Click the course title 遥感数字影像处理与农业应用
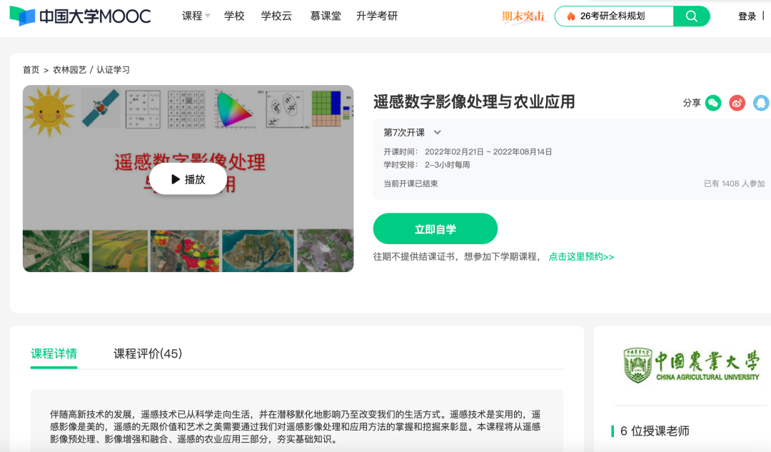This screenshot has height=452, width=771. [x=474, y=102]
